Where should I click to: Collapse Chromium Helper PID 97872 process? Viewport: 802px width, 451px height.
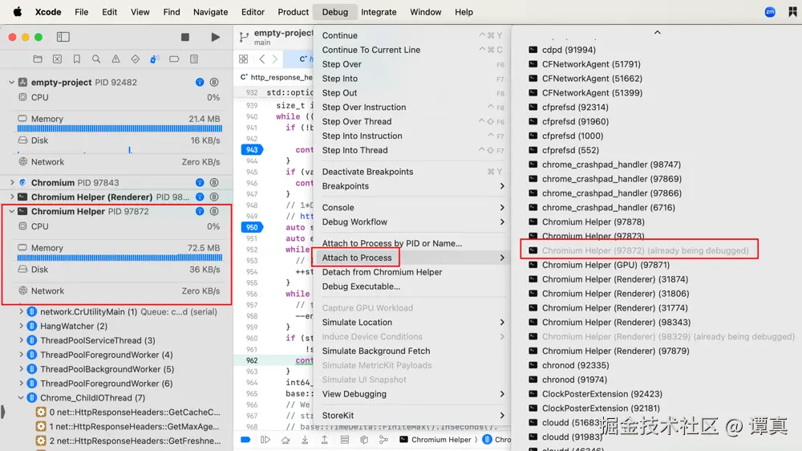[11, 211]
